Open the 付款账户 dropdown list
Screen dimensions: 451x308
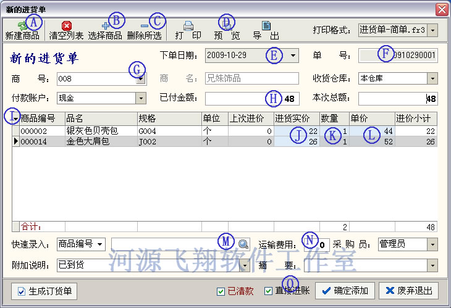click(x=141, y=99)
